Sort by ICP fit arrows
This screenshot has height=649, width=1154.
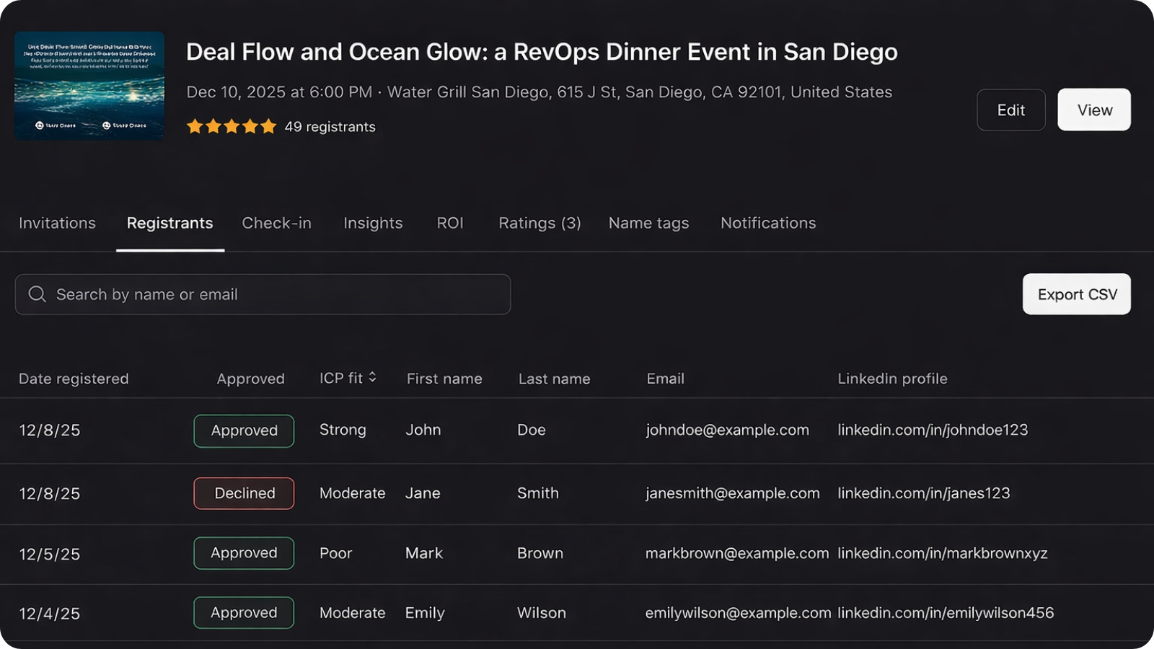[372, 377]
